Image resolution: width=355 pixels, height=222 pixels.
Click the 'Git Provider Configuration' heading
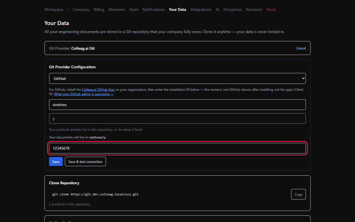tap(72, 67)
